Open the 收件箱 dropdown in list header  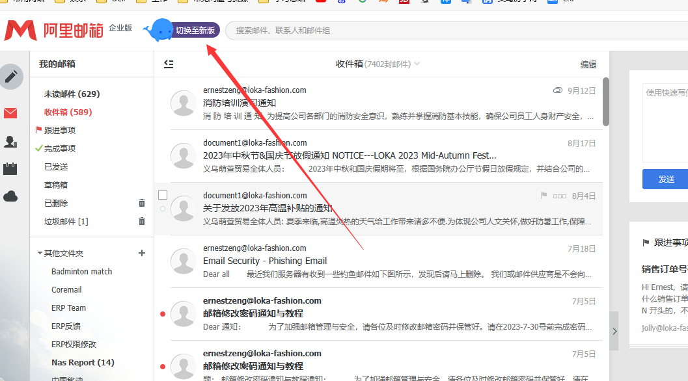(x=417, y=64)
